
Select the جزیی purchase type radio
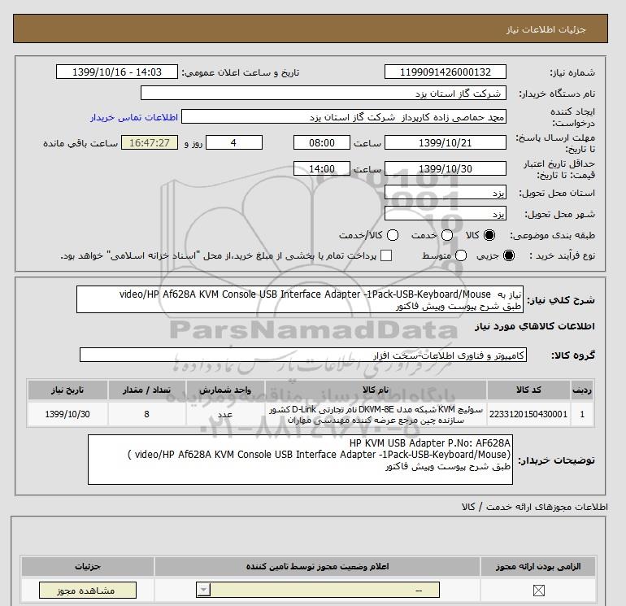pyautogui.click(x=509, y=255)
